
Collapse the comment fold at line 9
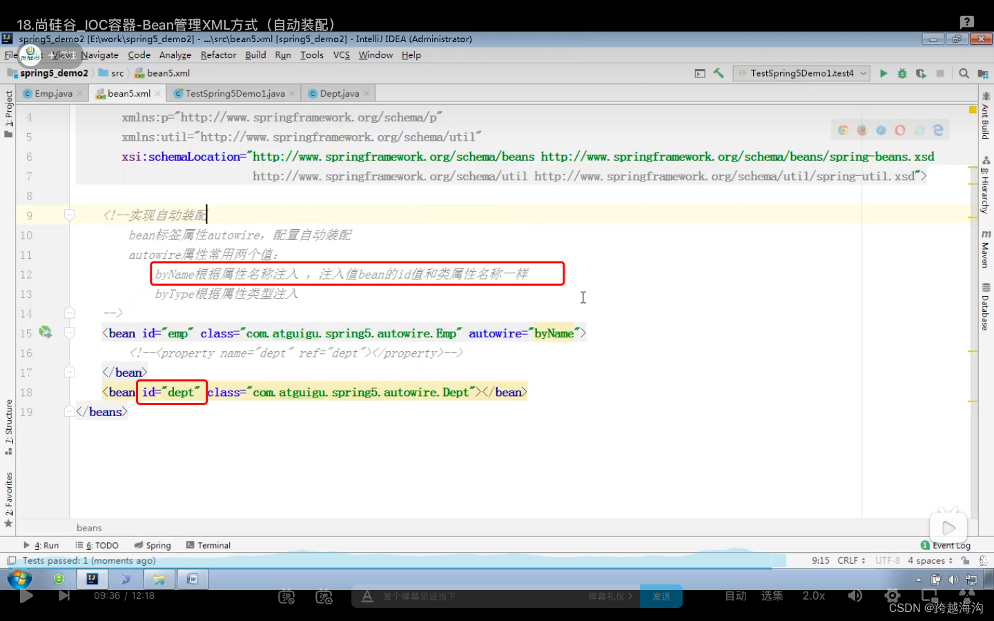[69, 215]
